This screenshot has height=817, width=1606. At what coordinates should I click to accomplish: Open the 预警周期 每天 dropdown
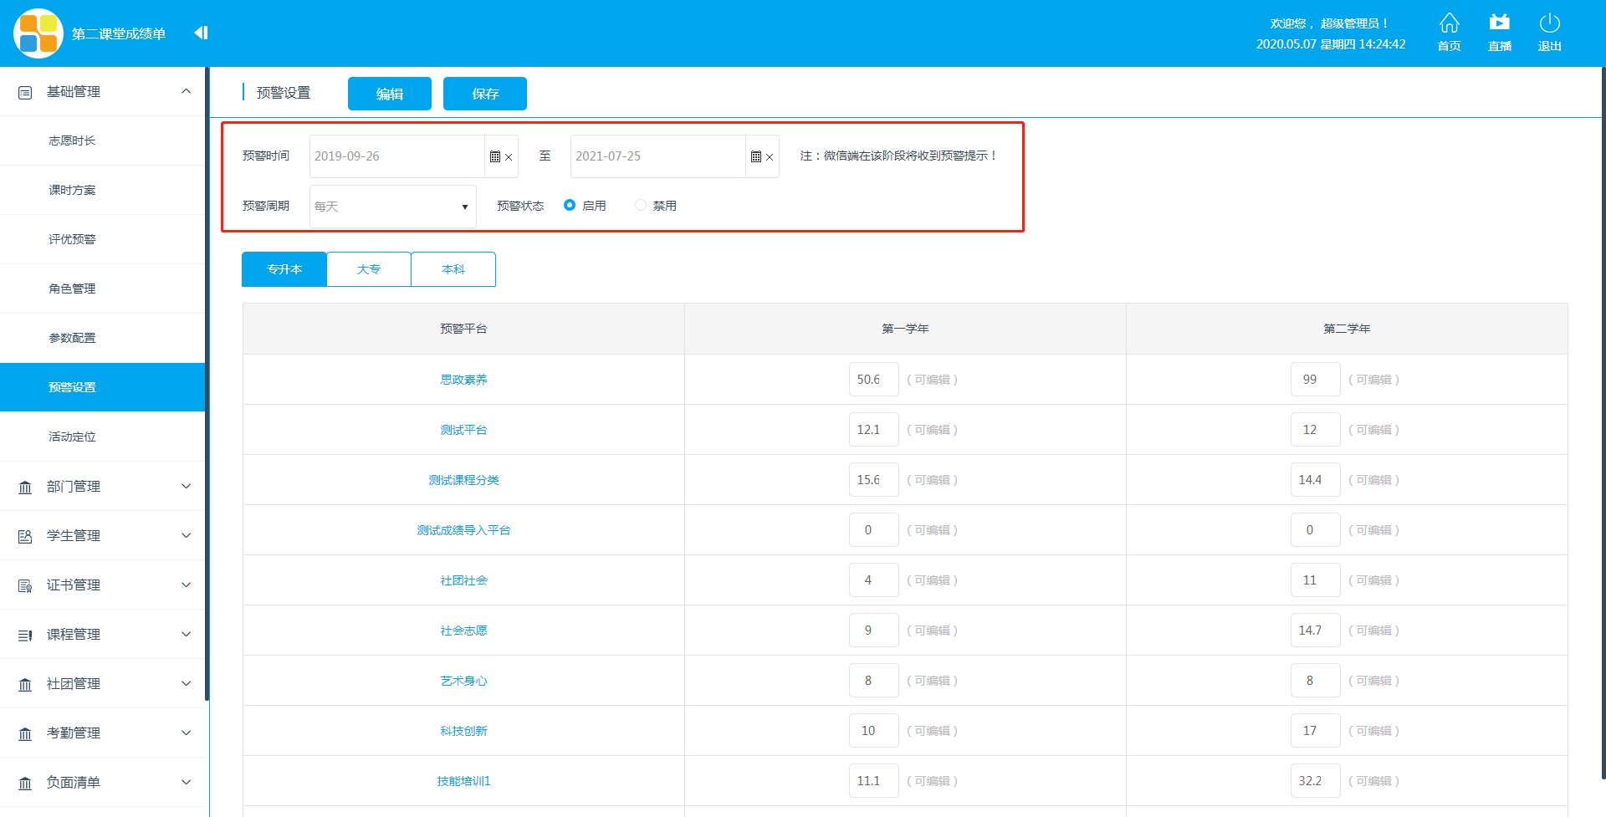tap(393, 207)
